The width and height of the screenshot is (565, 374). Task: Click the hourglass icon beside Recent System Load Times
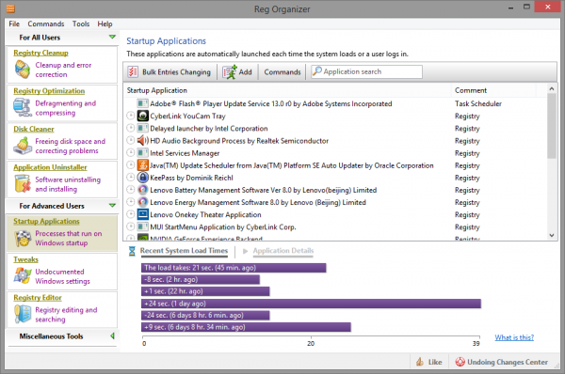point(132,251)
